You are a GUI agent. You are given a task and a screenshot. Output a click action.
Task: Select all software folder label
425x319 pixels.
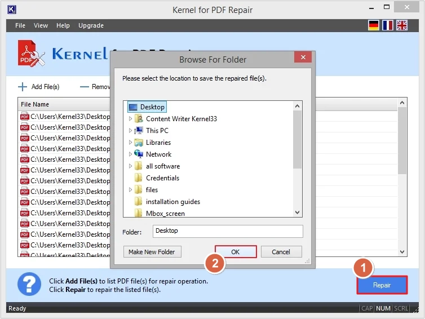click(163, 166)
